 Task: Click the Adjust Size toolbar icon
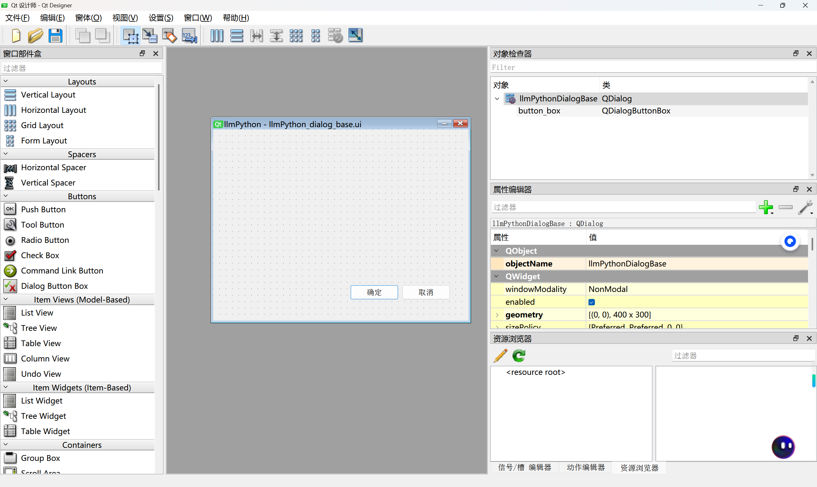click(355, 35)
